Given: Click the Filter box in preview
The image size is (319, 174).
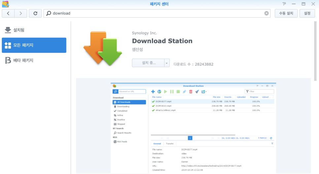Looking at the screenshot, I should click(x=259, y=92).
